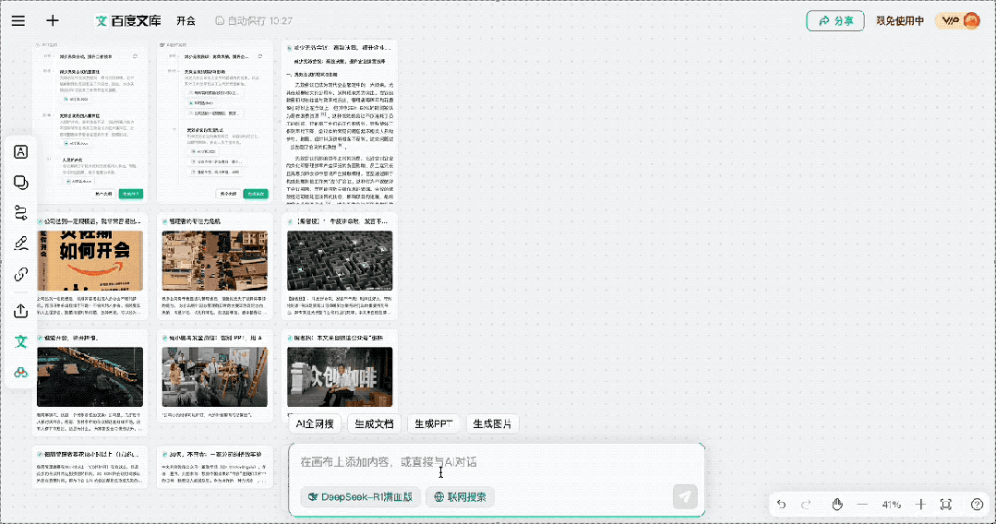Click the 分享 share button

[835, 21]
